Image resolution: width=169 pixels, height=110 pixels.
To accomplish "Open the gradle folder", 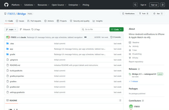I will (12, 54).
